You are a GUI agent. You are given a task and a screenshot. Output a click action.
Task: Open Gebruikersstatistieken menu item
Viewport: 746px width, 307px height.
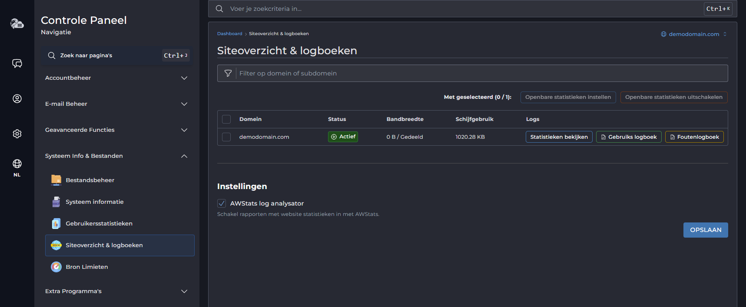(119, 223)
